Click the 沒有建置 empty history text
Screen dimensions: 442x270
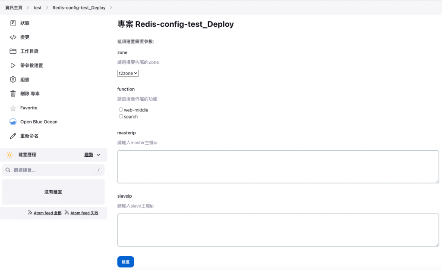[53, 192]
